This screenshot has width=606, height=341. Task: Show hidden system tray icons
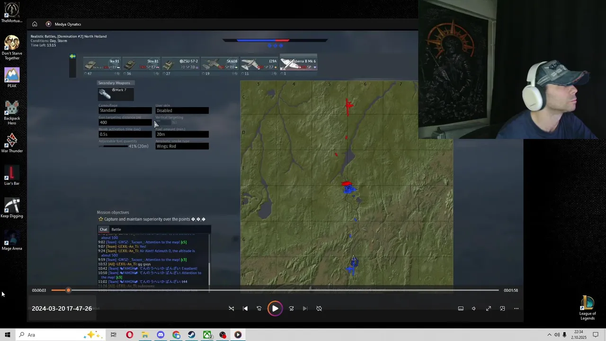[x=549, y=335]
